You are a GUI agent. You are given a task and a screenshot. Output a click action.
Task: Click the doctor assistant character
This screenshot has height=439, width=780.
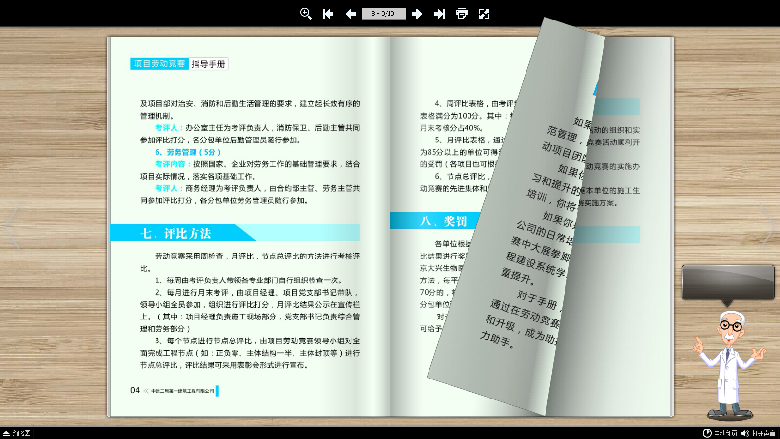(729, 366)
